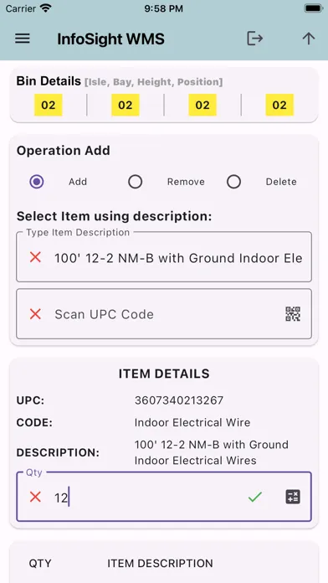Image resolution: width=328 pixels, height=583 pixels.
Task: Select the Remove operation radio button
Action: 136,182
